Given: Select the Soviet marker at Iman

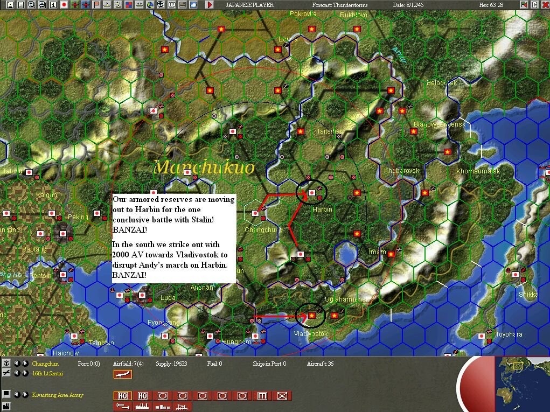Looking at the screenshot, I should click(x=391, y=254).
